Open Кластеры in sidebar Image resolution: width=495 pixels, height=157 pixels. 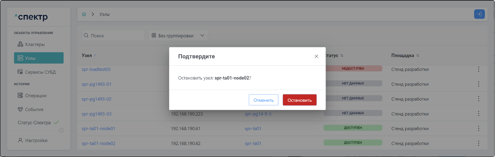click(35, 44)
